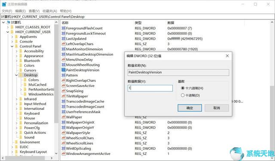275x161 pixels.
Task: Open the 文件(F) menu
Action: click(7, 11)
